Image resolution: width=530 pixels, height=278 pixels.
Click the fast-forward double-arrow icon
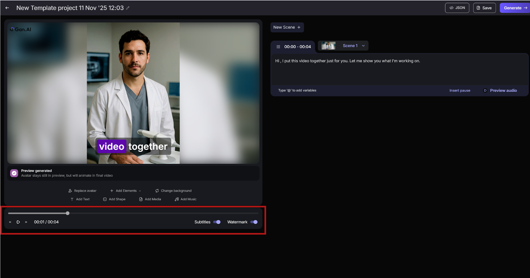[26, 222]
